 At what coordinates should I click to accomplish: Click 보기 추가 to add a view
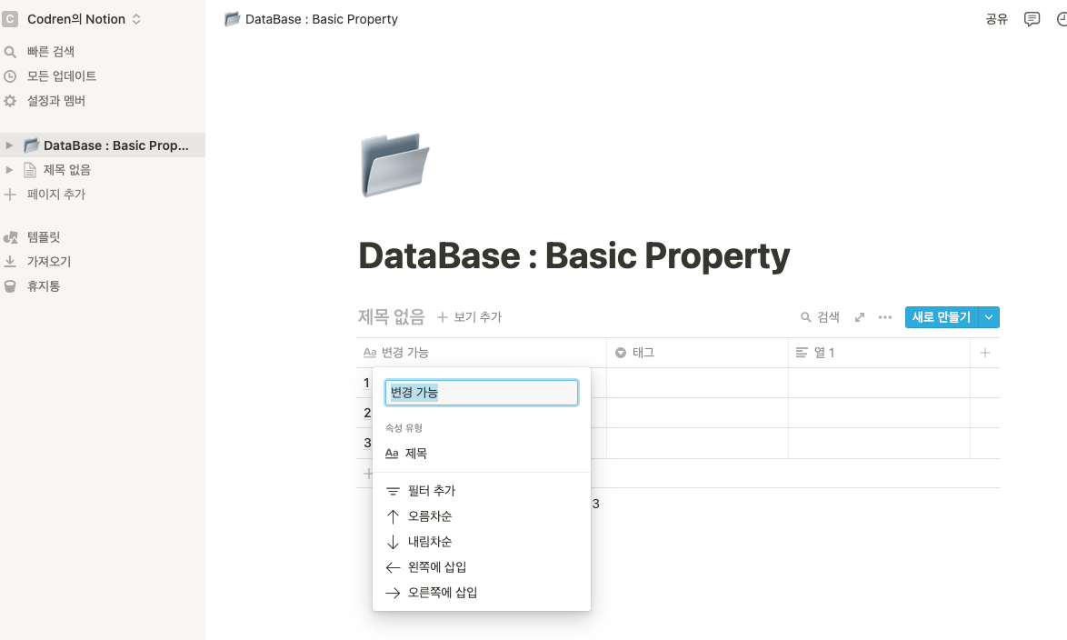[470, 316]
